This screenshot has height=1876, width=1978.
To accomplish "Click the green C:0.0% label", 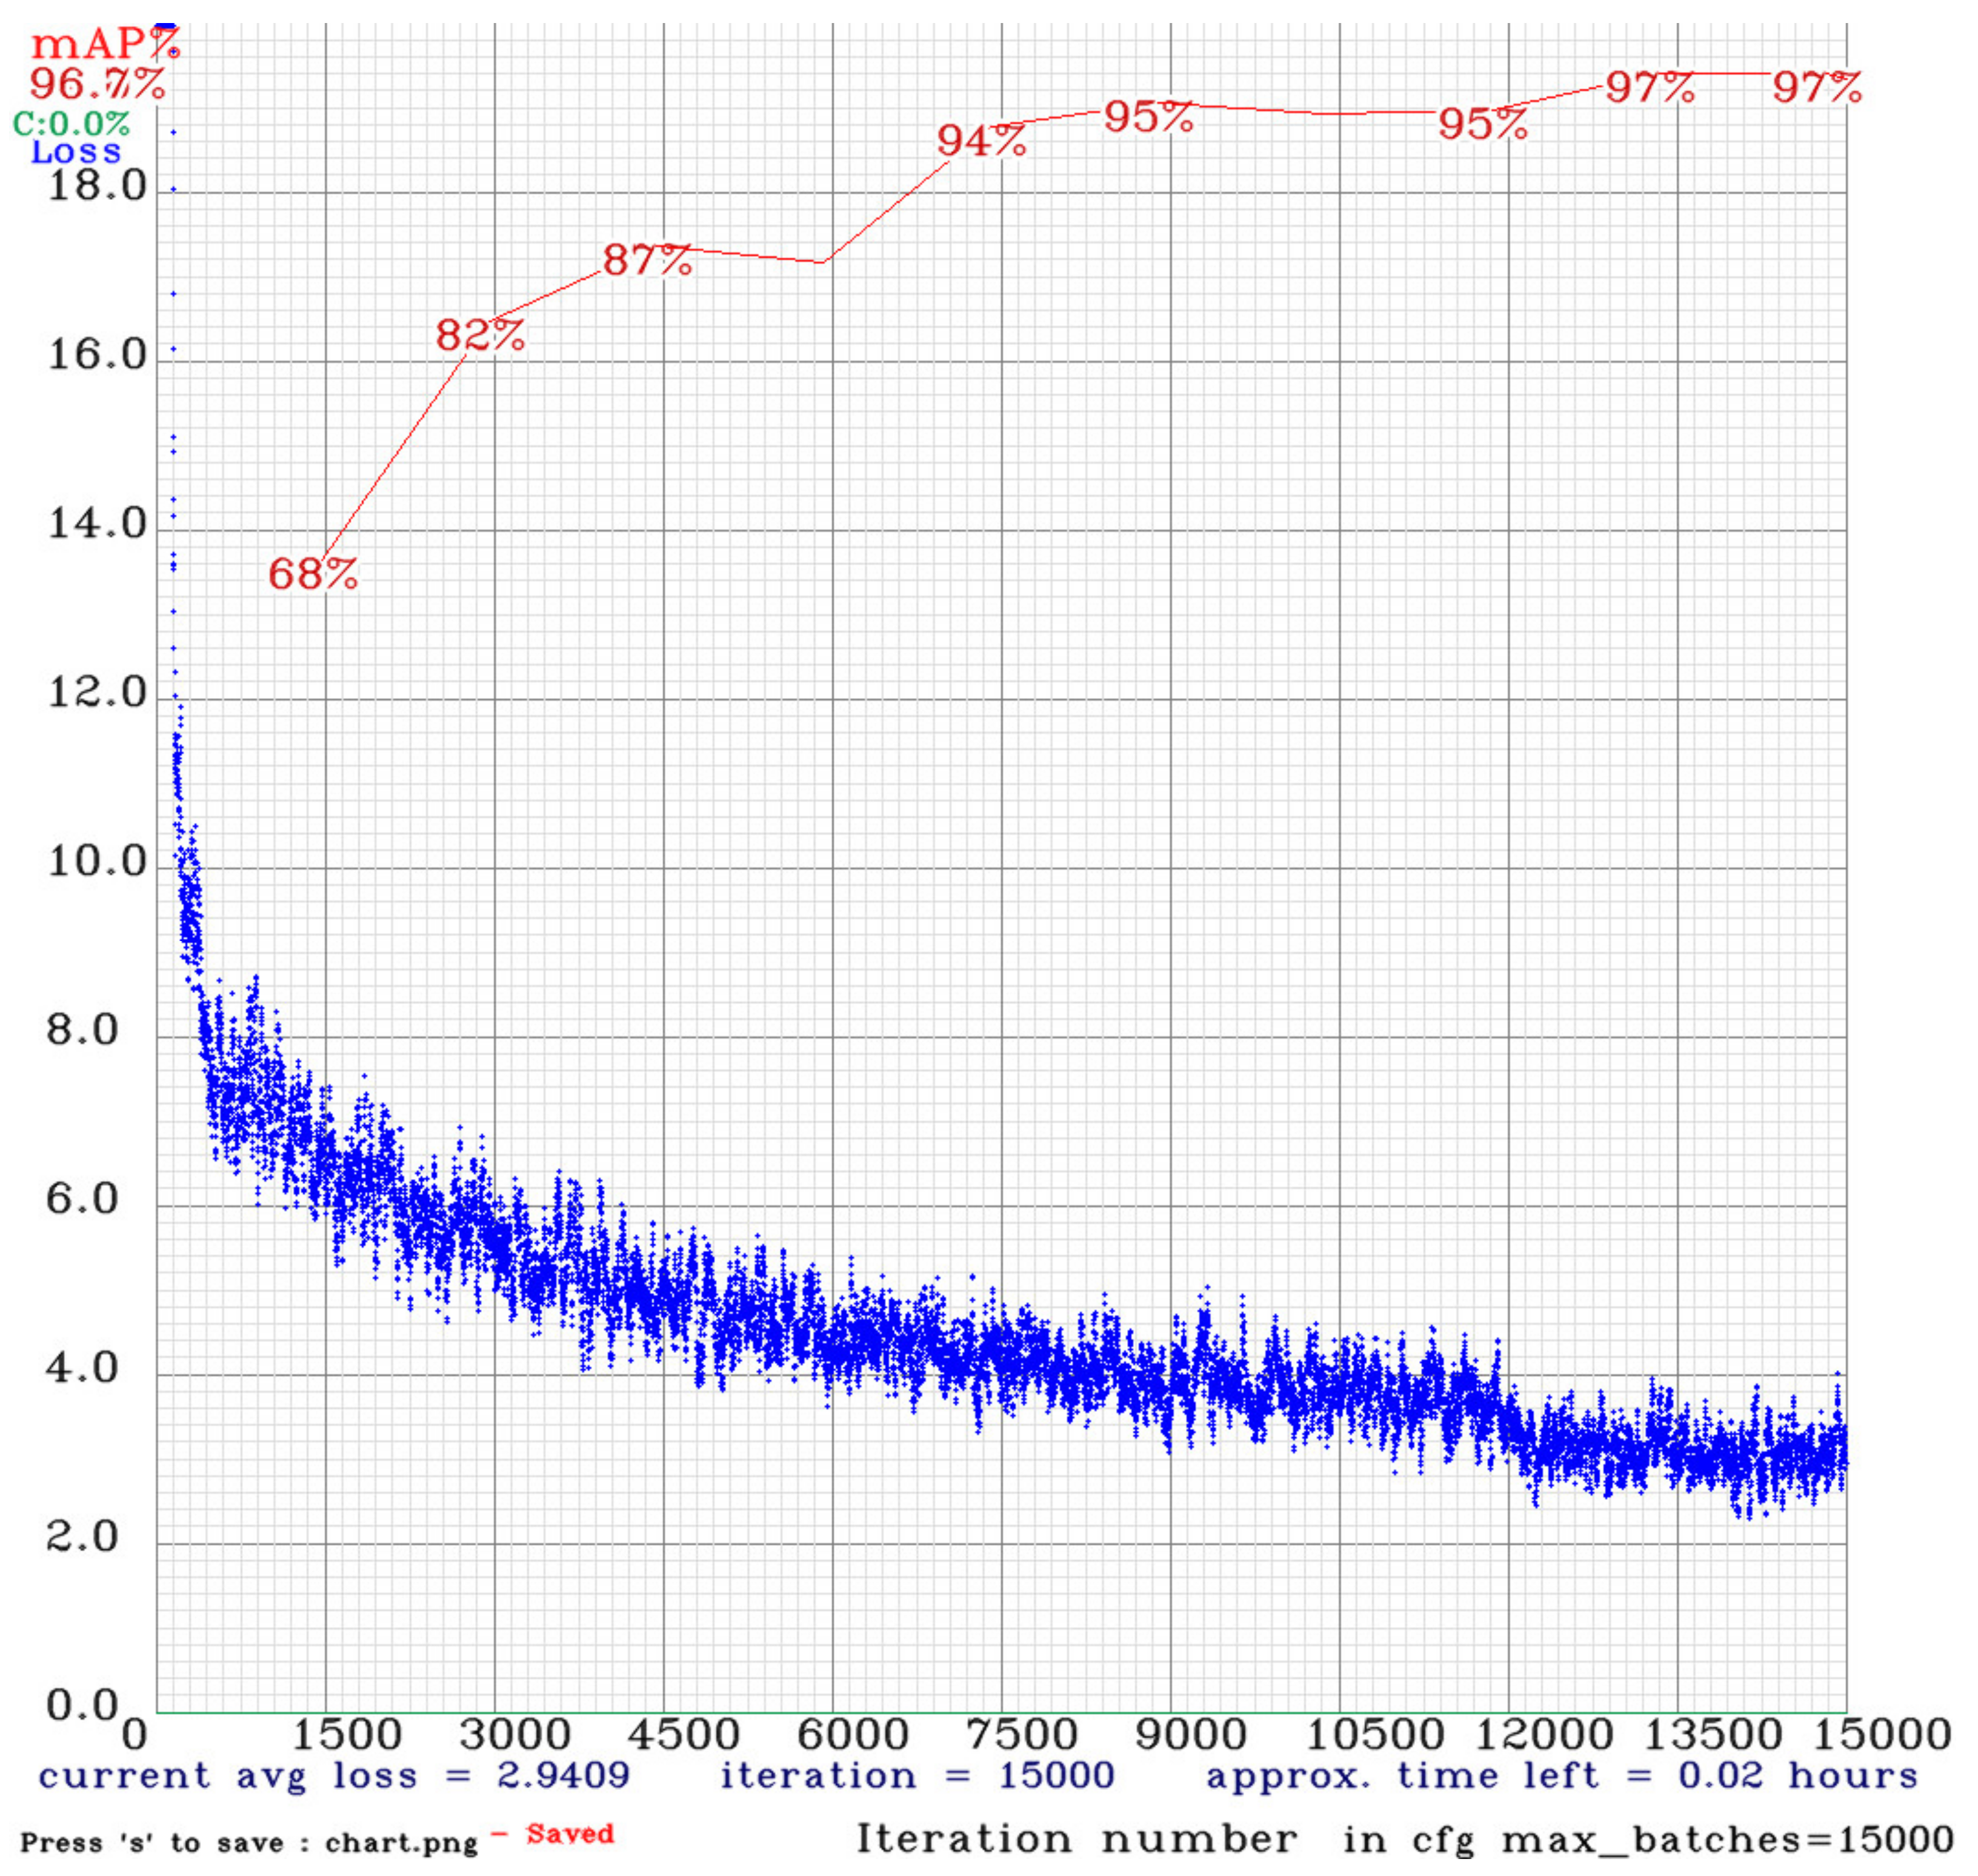I will 71,124.
